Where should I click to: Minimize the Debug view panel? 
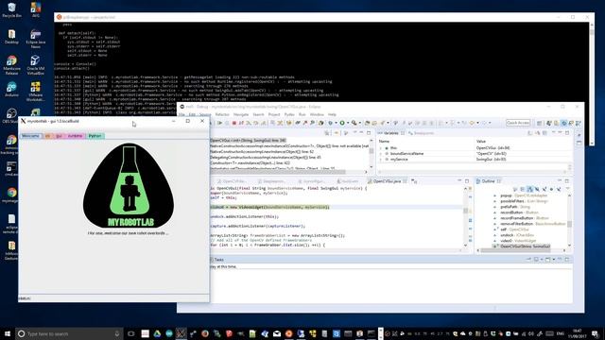click(x=361, y=132)
